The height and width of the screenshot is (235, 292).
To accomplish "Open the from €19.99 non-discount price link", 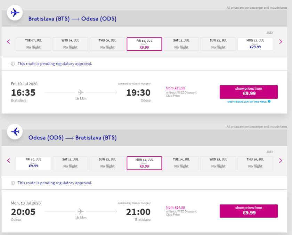I will click(176, 88).
